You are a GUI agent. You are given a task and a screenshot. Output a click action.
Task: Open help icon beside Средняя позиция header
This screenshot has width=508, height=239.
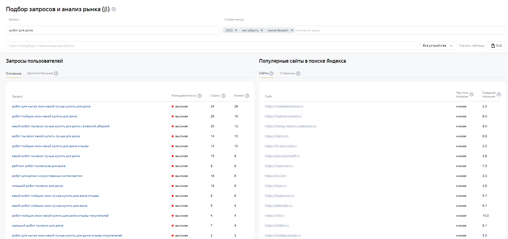(499, 95)
